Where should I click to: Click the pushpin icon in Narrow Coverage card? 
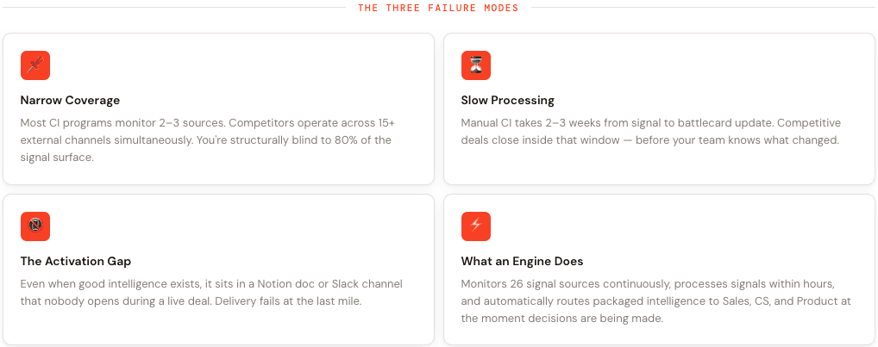[x=35, y=65]
